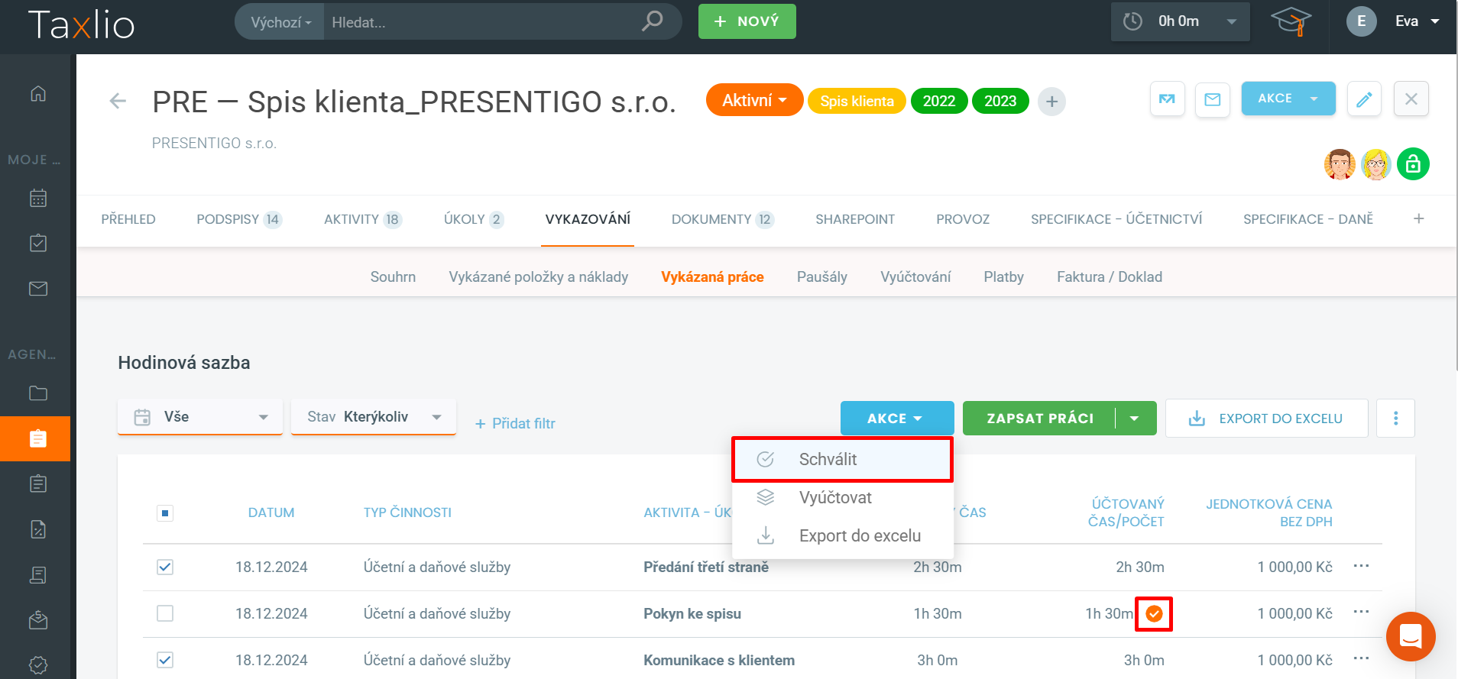1458x679 pixels.
Task: Click the envelope button in header
Action: point(1213,99)
